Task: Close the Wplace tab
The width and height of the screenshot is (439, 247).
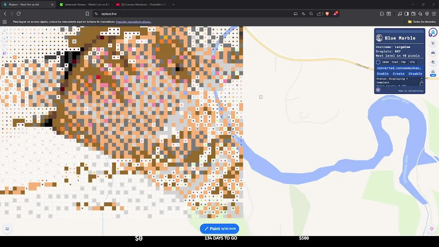Action: (x=52, y=4)
